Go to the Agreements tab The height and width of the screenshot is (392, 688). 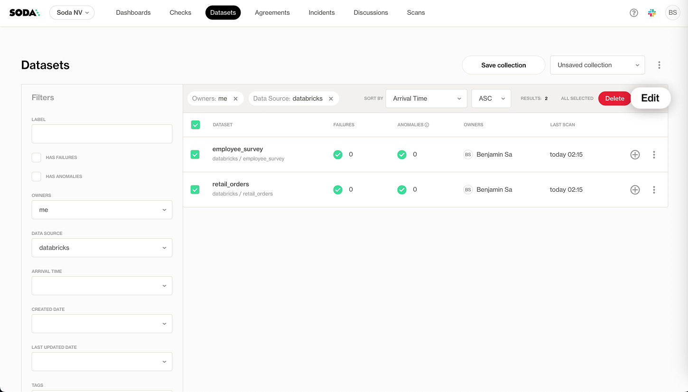(272, 13)
